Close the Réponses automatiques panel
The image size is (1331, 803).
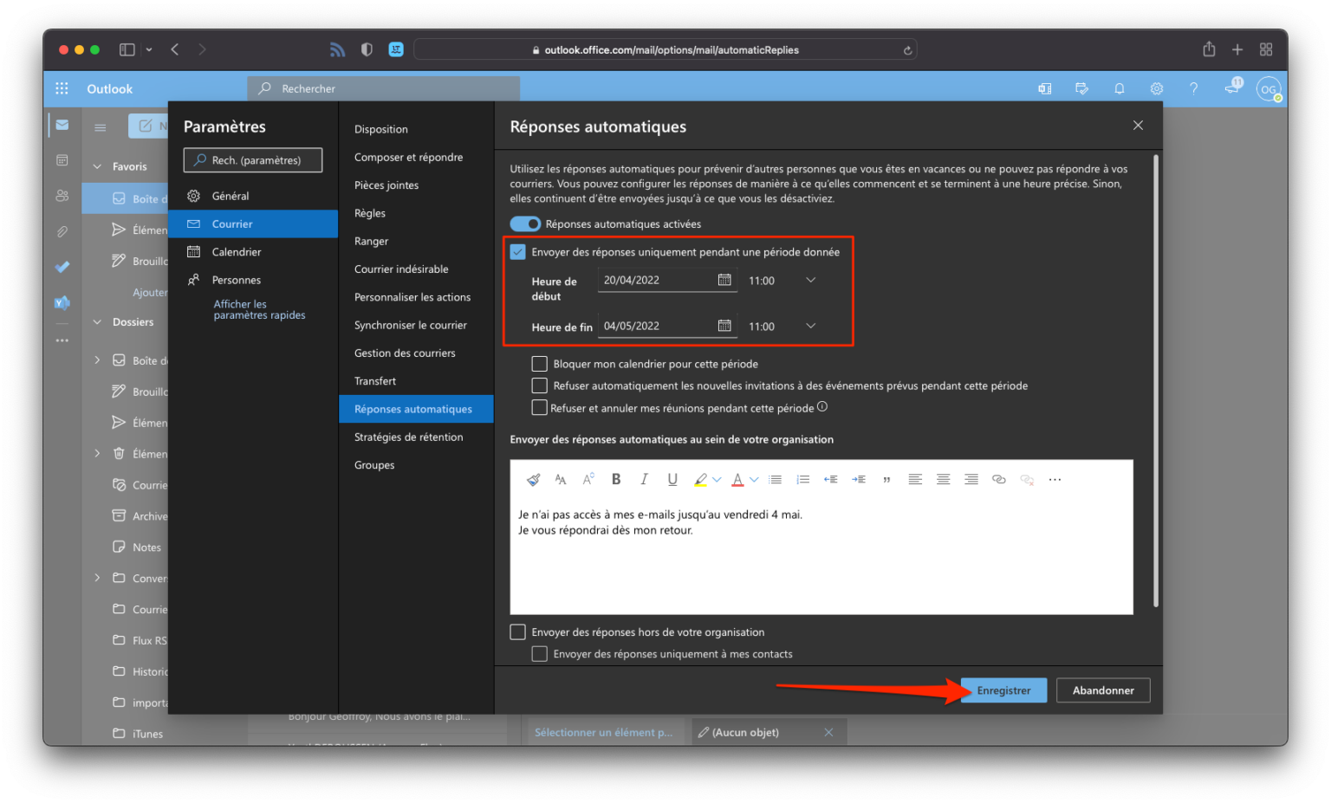coord(1138,126)
